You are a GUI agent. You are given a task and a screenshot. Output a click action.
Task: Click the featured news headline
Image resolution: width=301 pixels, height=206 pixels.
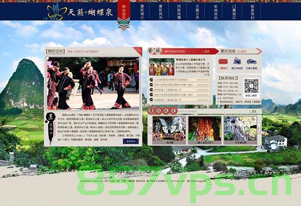pos(190,60)
